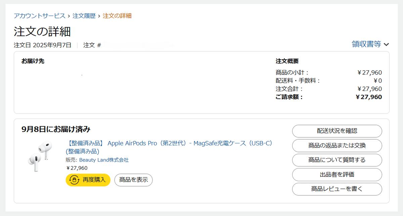The image size is (403, 216).
Task: Expand the 領収書等 receipt dropdown
Action: pyautogui.click(x=366, y=44)
